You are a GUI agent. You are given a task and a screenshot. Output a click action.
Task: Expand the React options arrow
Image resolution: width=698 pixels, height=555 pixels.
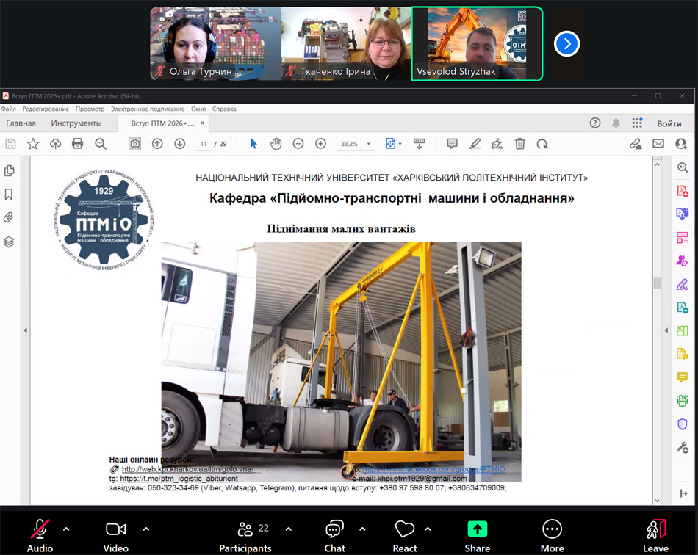coord(428,529)
